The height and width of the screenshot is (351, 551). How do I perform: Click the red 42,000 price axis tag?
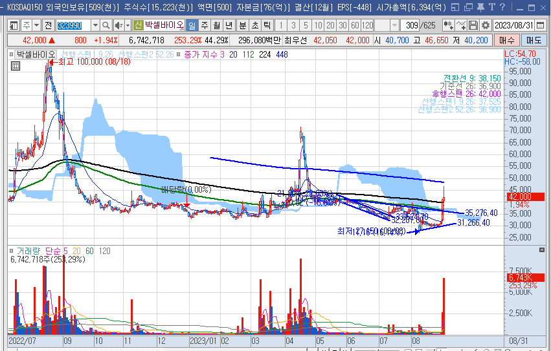pyautogui.click(x=526, y=197)
